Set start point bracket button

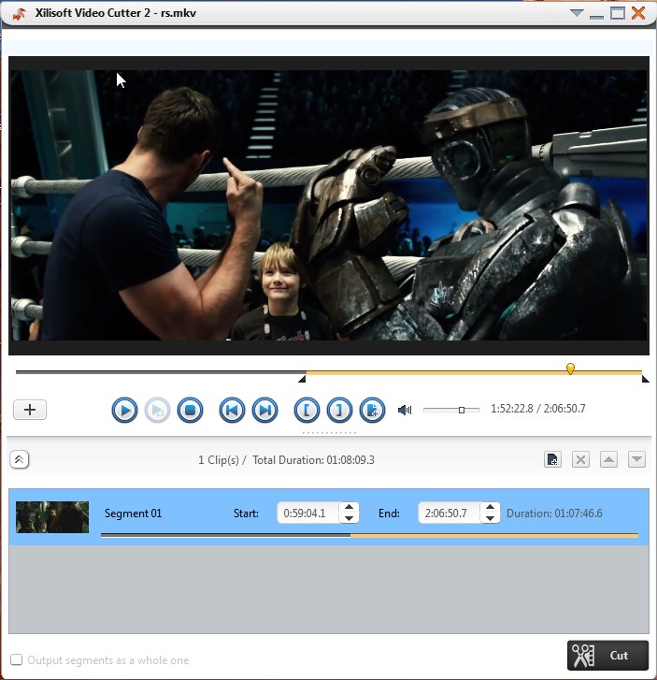[x=307, y=410]
